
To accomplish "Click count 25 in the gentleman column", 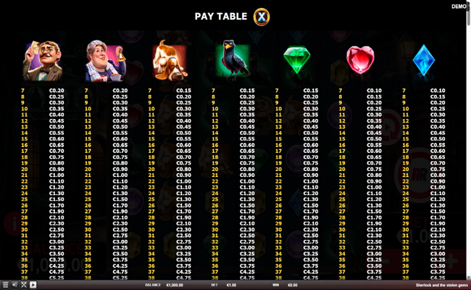I will 25,199.
